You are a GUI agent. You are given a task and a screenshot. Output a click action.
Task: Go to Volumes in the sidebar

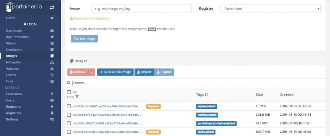(x=12, y=68)
